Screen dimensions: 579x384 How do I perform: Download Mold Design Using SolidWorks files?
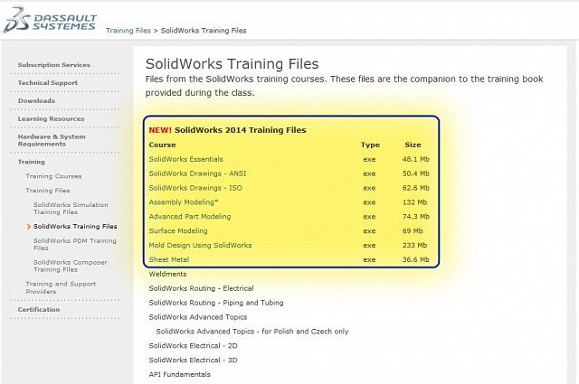[x=200, y=246]
